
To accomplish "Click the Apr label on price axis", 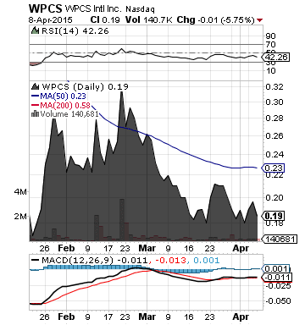I will point(241,248).
